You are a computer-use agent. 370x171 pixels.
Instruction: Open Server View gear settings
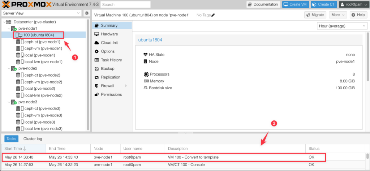[87, 13]
